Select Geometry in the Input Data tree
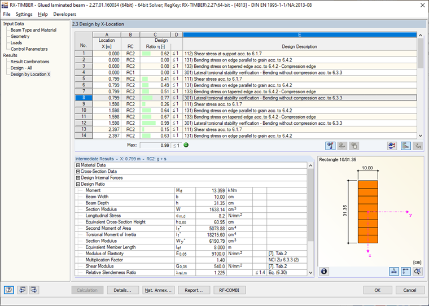The image size is (429, 306). click(20, 36)
